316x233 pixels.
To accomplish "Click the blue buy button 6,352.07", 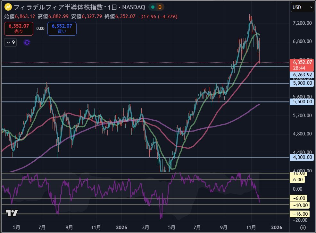I will [62, 29].
